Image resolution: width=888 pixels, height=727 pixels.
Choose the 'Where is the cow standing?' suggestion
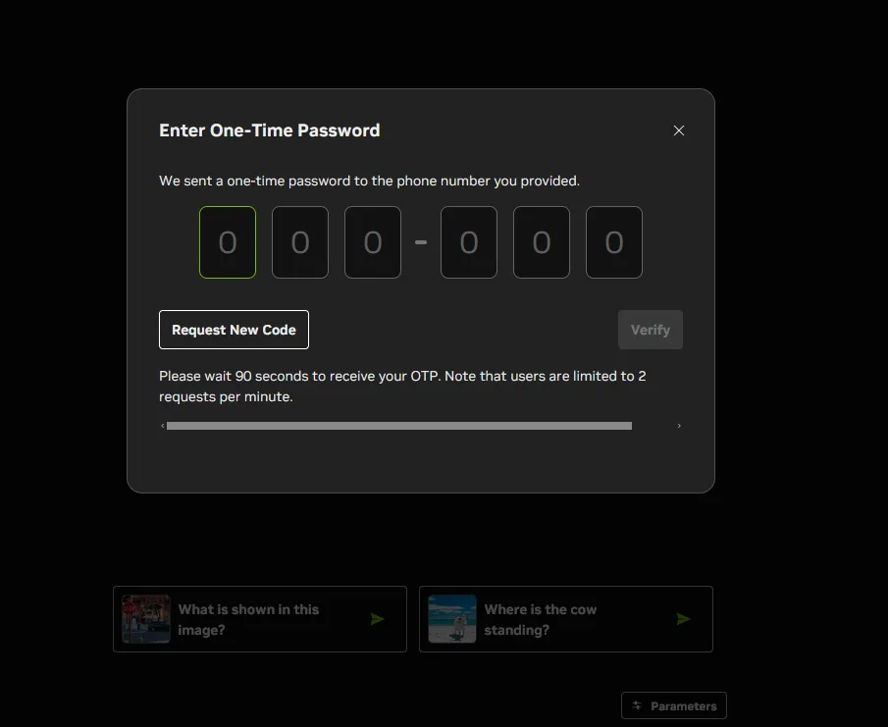(x=566, y=619)
